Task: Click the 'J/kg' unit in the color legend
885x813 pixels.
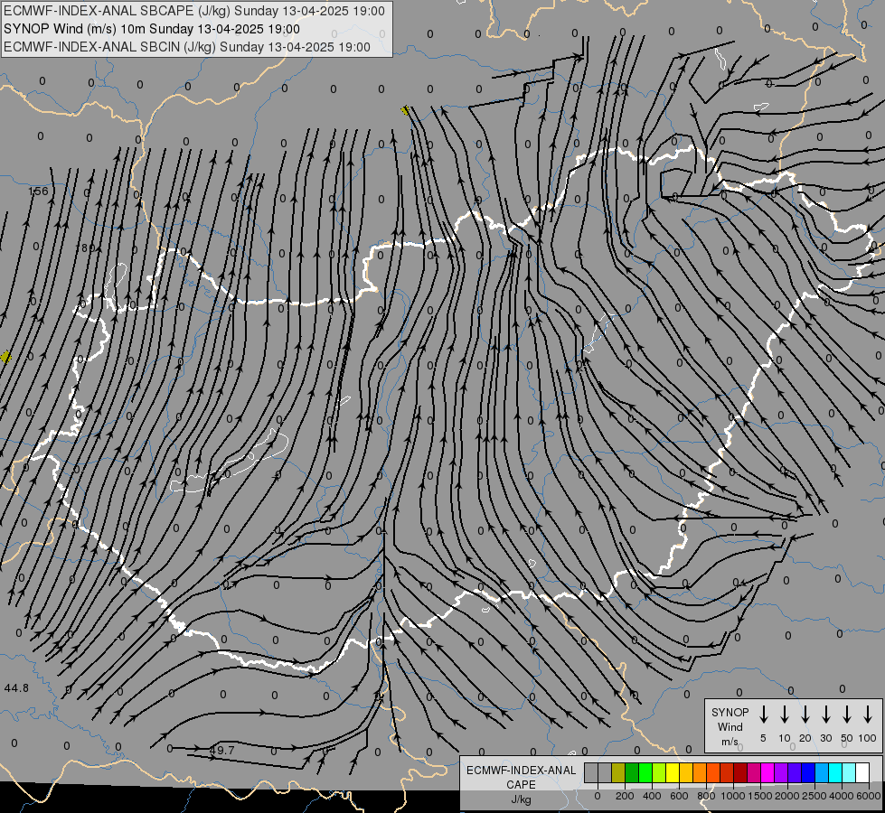Action: (521, 799)
